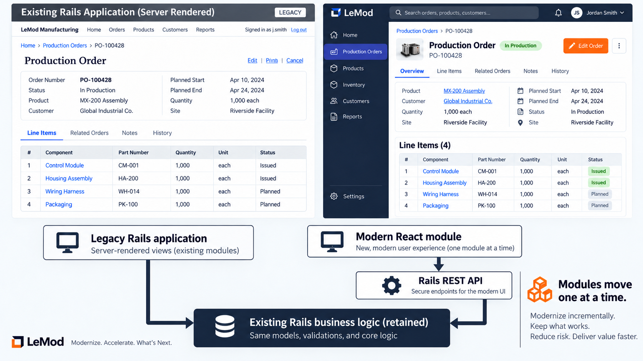The image size is (643, 361).
Task: Open Customers in legacy top menu
Action: 175,30
